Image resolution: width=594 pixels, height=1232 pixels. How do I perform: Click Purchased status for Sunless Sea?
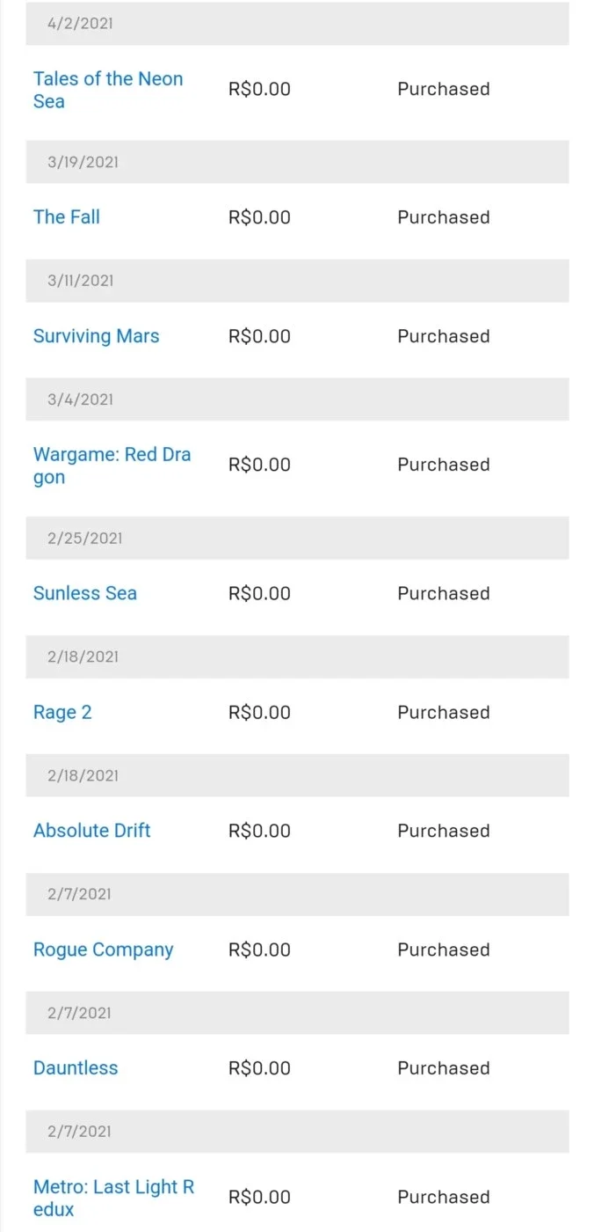tap(444, 593)
